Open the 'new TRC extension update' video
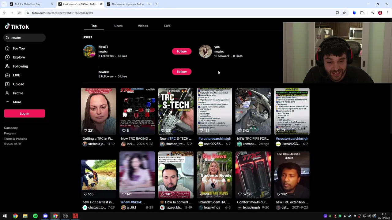The image size is (392, 220). pos(292,175)
